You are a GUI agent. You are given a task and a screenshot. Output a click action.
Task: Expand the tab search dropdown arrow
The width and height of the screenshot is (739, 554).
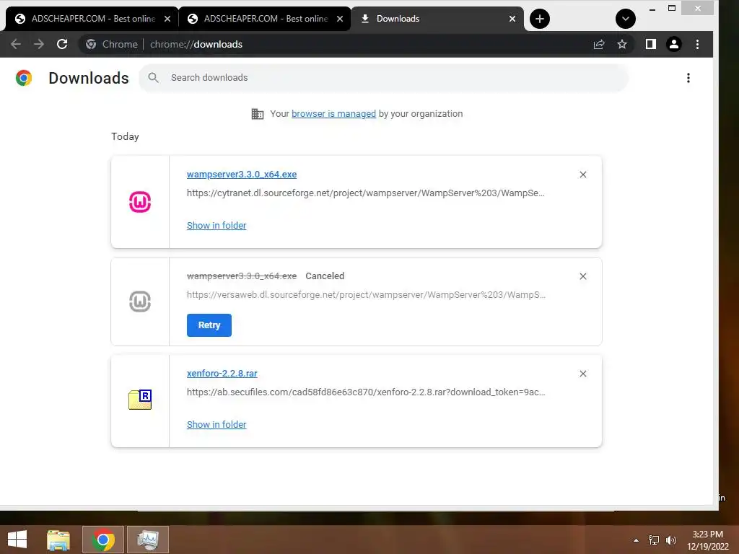[x=626, y=19]
